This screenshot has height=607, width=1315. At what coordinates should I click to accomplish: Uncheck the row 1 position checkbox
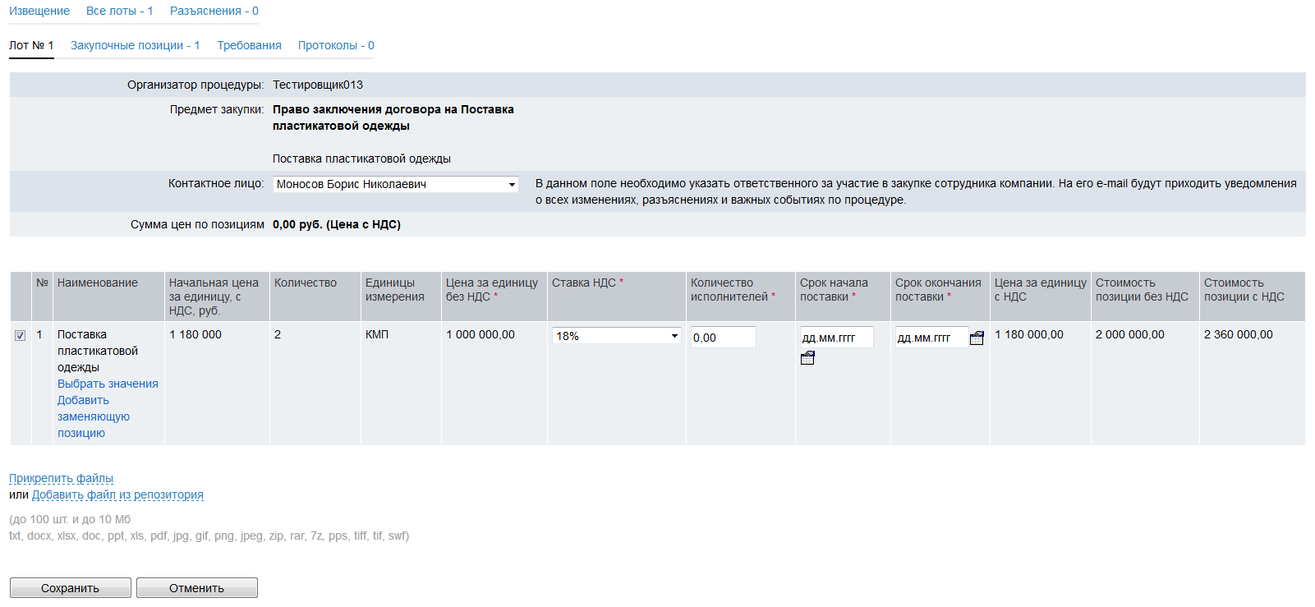[21, 335]
